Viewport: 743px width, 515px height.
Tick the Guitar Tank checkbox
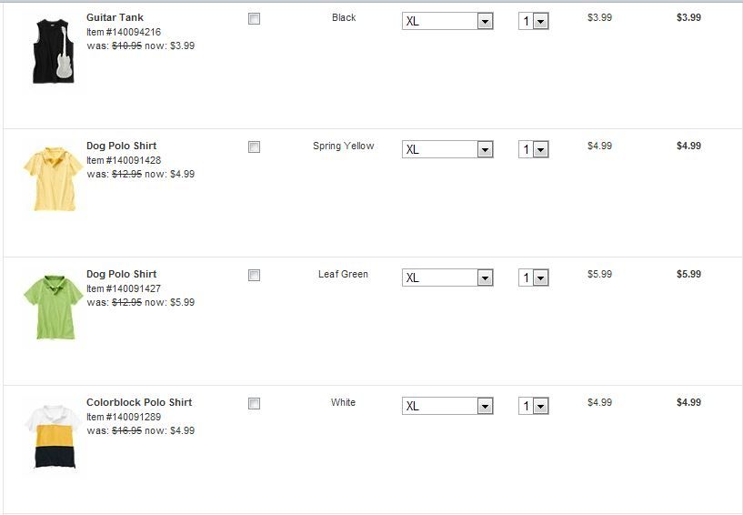coord(255,18)
